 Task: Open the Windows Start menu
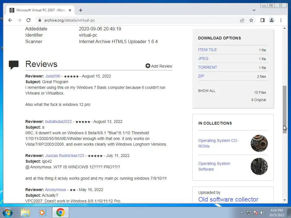pos(8,212)
